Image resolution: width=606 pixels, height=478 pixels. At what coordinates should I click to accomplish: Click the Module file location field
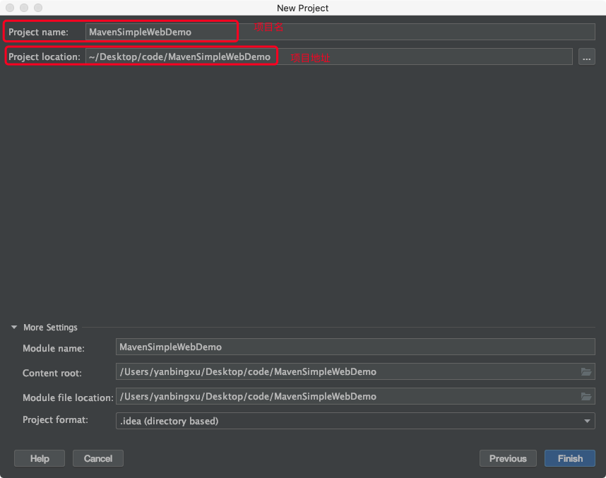355,396
